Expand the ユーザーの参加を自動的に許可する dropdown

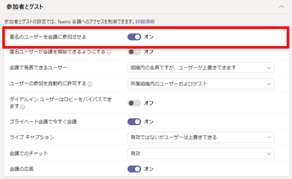click(200, 84)
